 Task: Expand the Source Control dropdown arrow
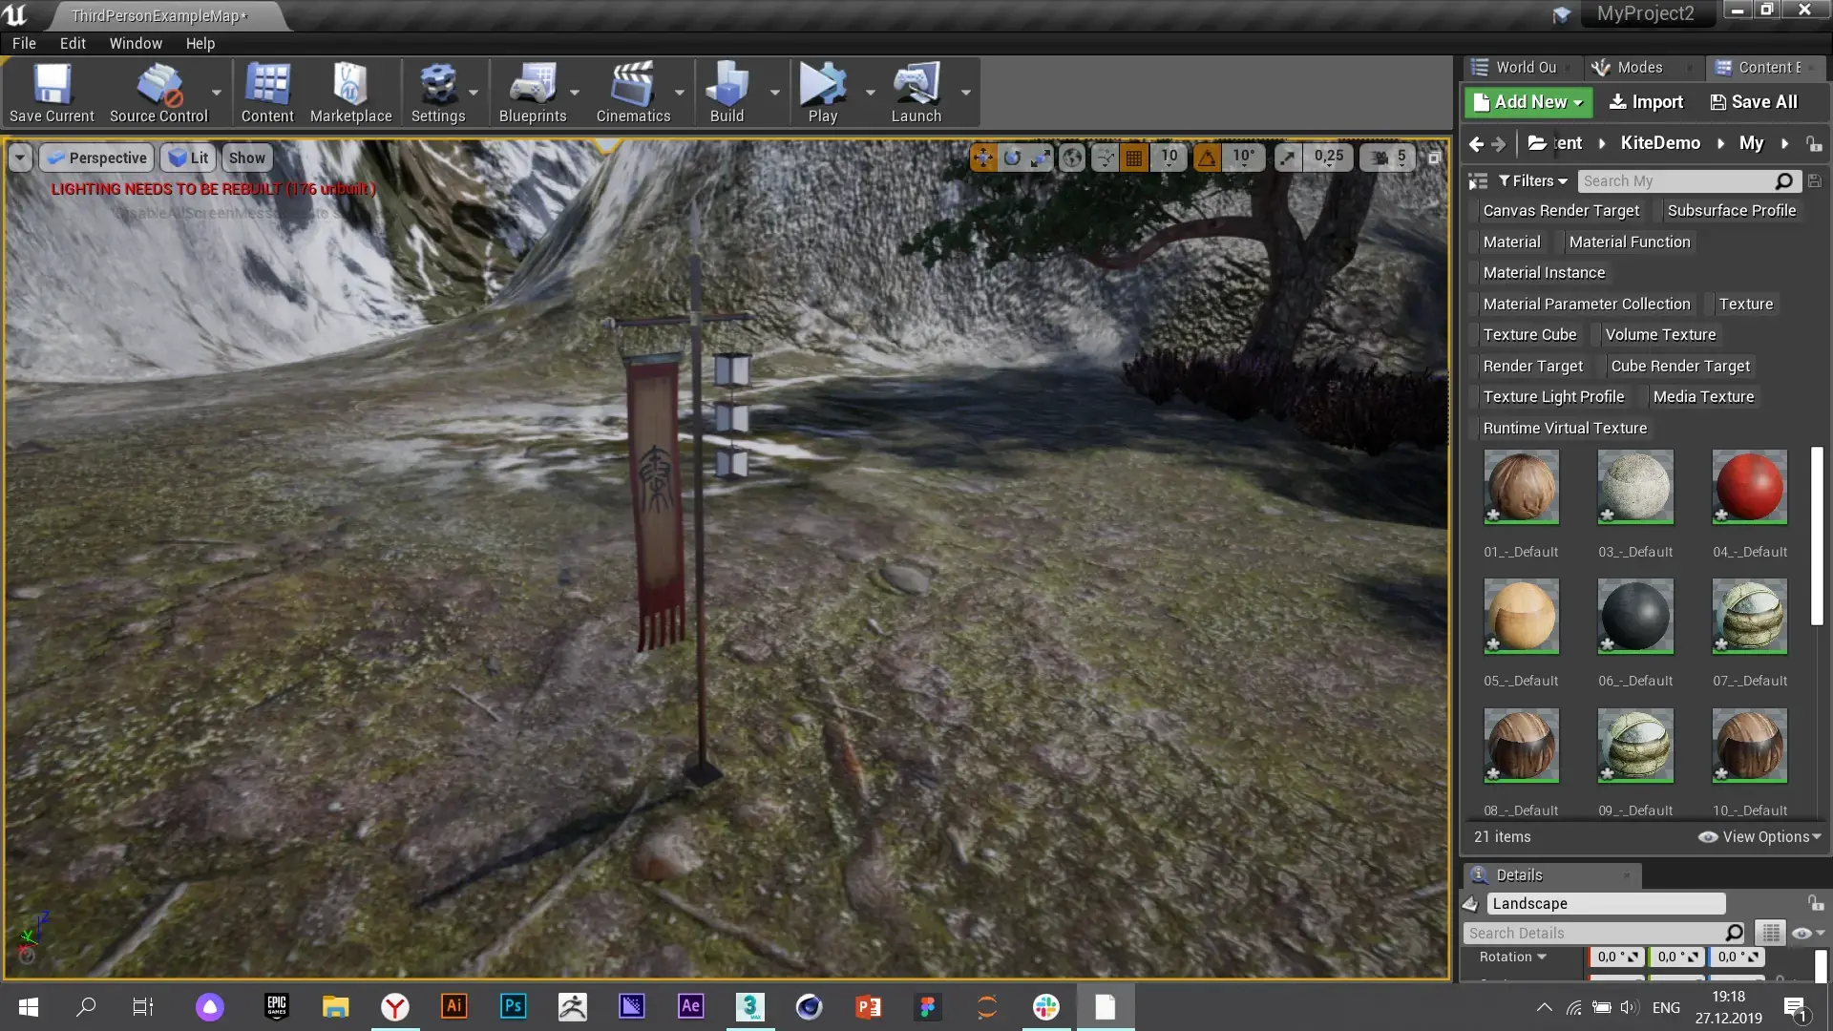click(217, 93)
